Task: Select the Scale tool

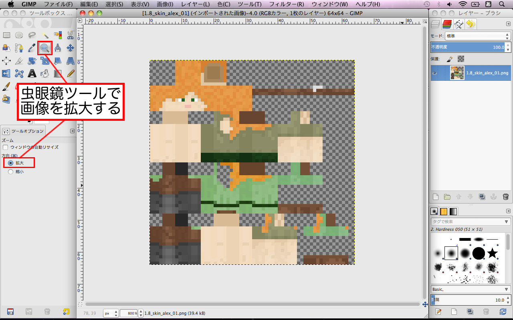Action: (45, 61)
